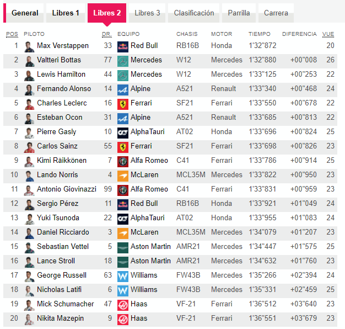Click Nicholas Latifi's name

point(59,290)
